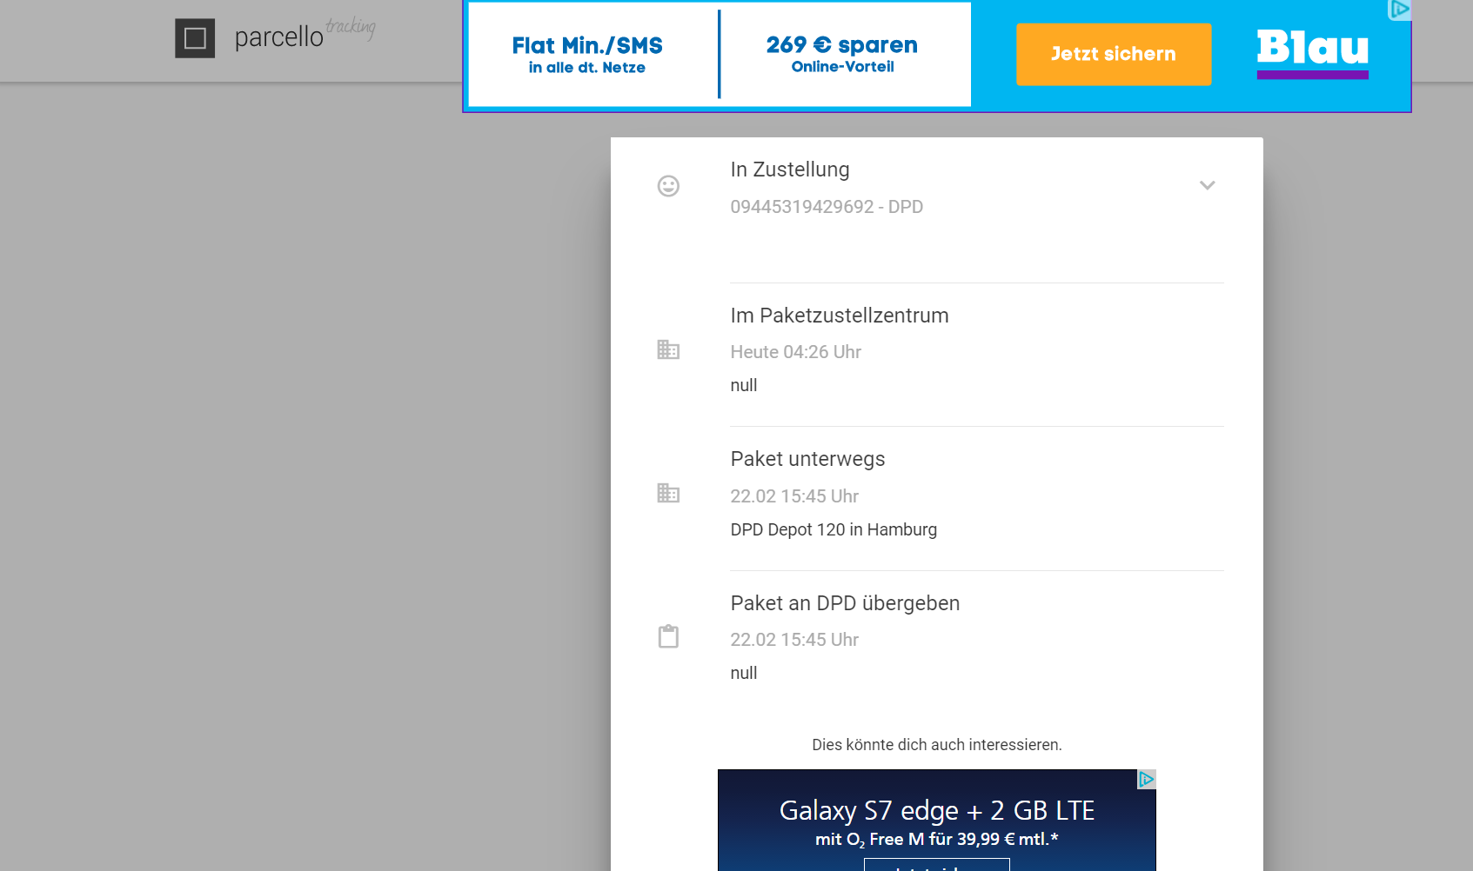Expand the In Zustellung details with the chevron

tap(1208, 185)
